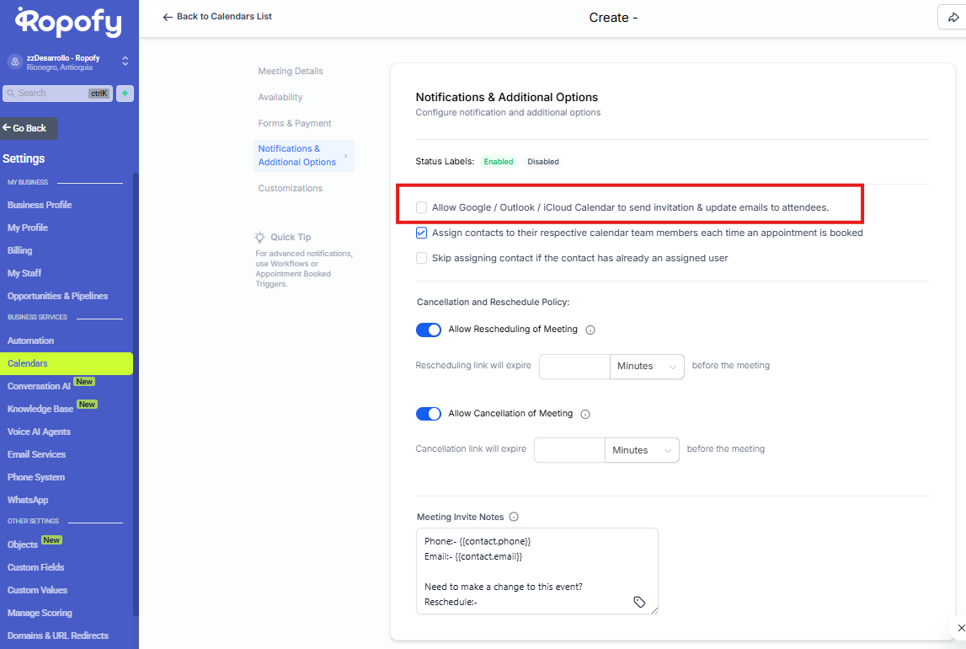Switch to the Availability section
Image resolution: width=966 pixels, height=649 pixels.
[x=280, y=98]
